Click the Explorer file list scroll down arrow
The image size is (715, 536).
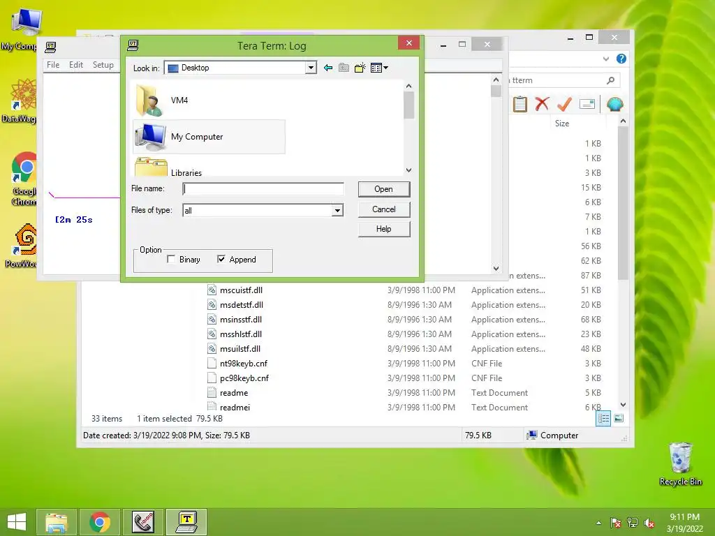623,405
